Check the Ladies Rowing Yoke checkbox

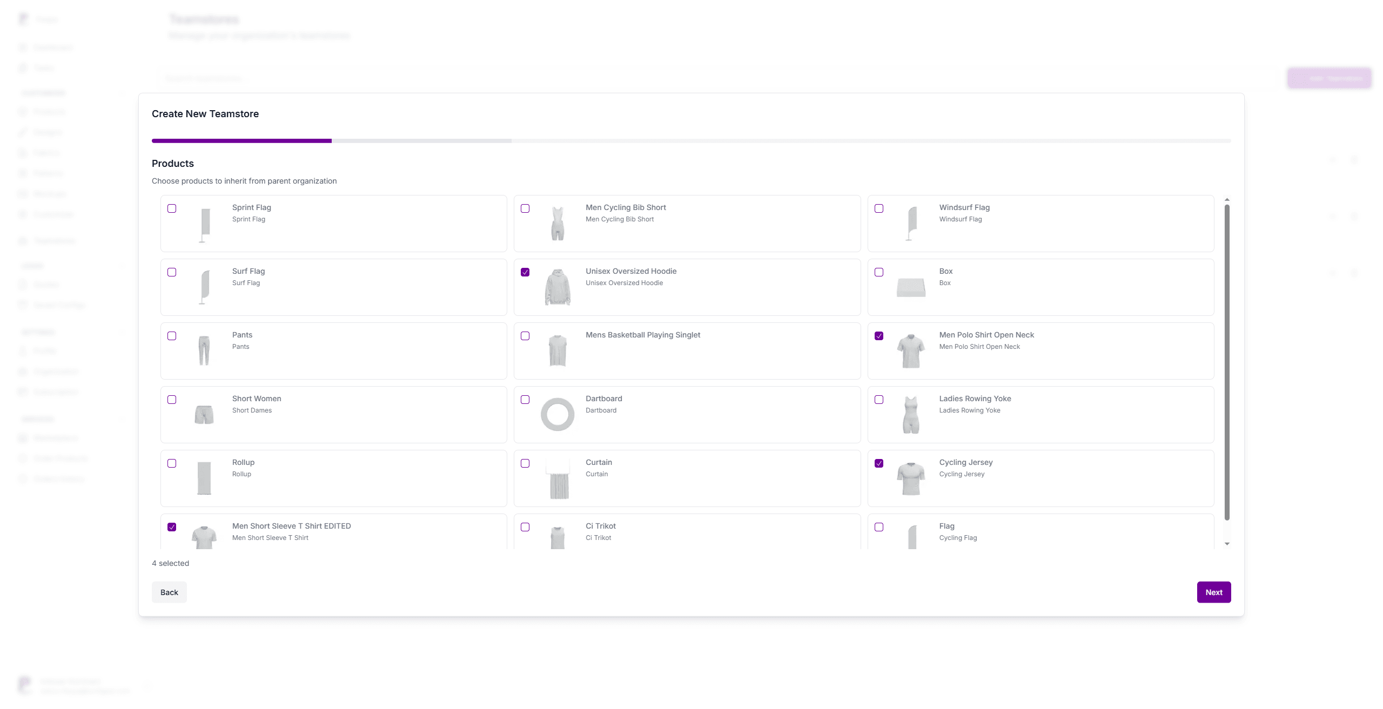pyautogui.click(x=880, y=400)
